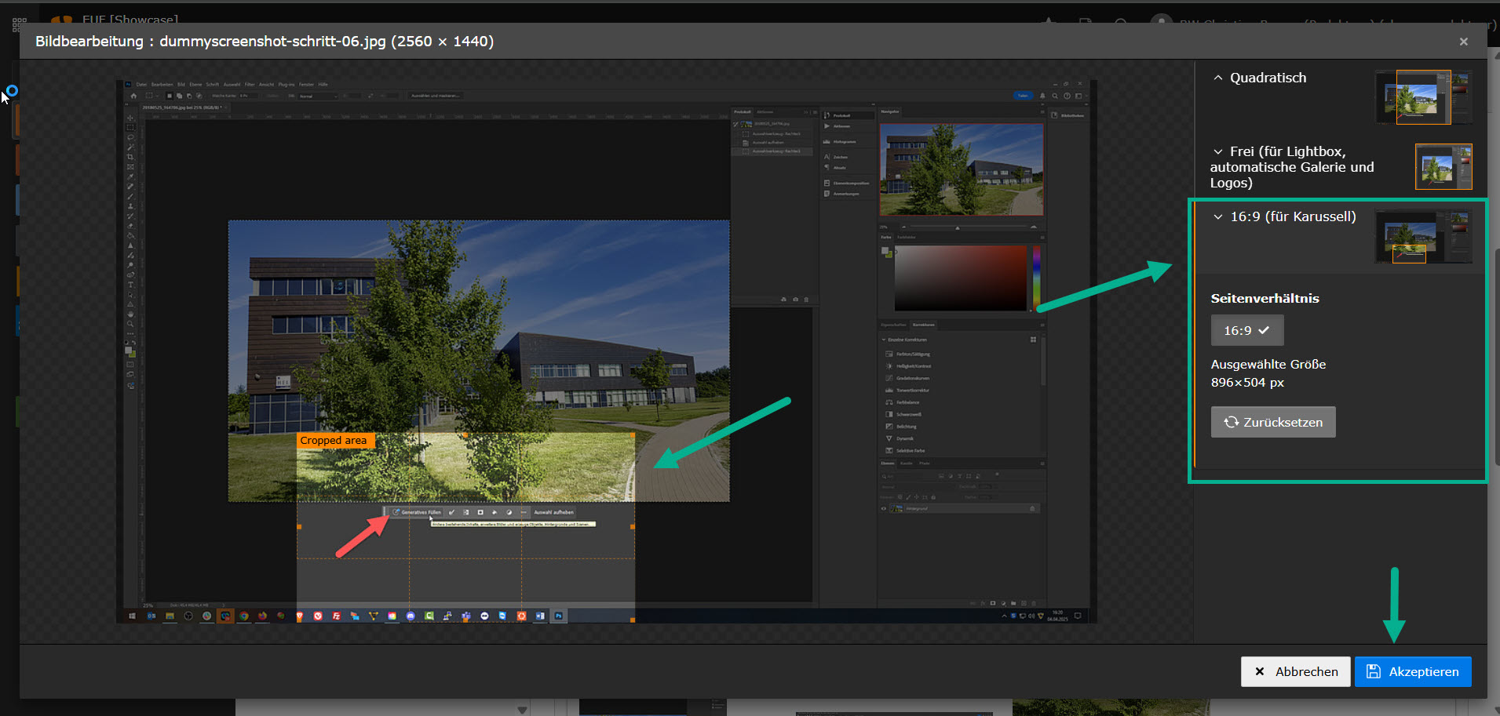Click the crop box right-middle handle
1500x716 pixels.
pyautogui.click(x=633, y=527)
